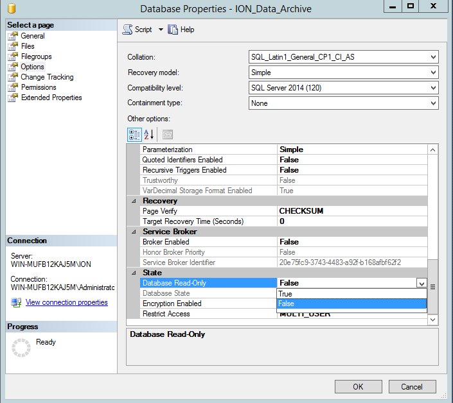Select the Options page
Viewport: 453px width, 403px height.
(32, 67)
